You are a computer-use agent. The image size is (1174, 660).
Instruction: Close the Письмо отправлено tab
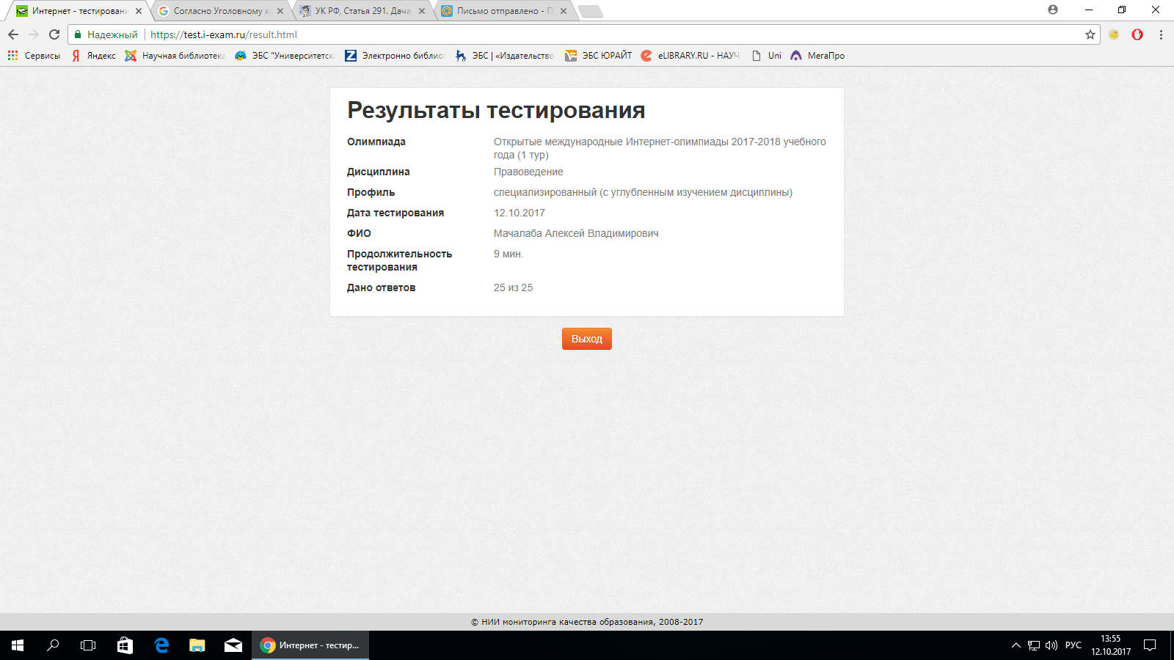point(564,11)
